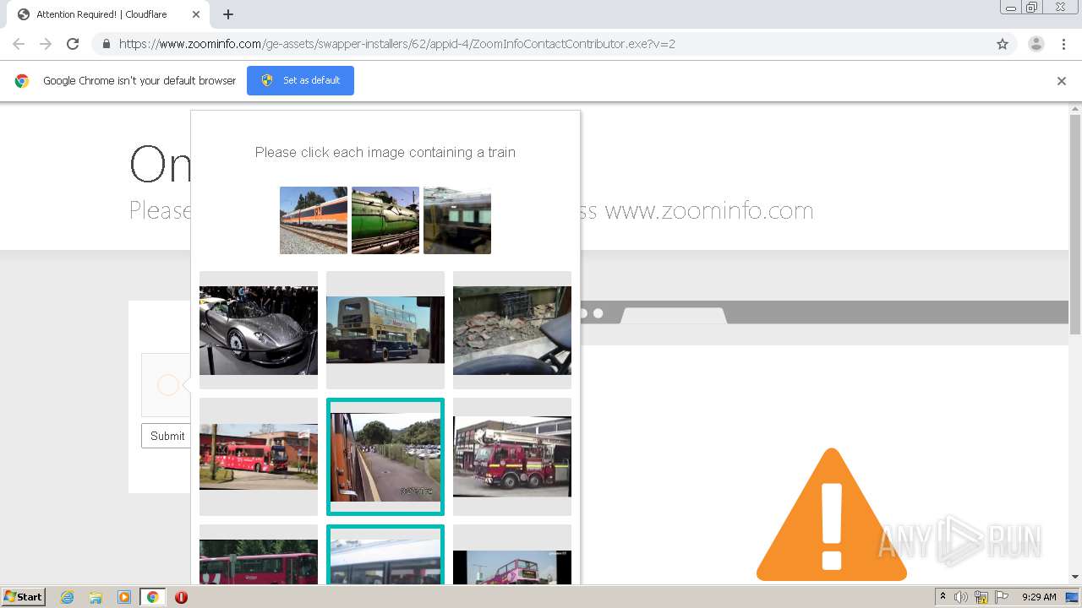Click the orange train example image

click(x=314, y=220)
